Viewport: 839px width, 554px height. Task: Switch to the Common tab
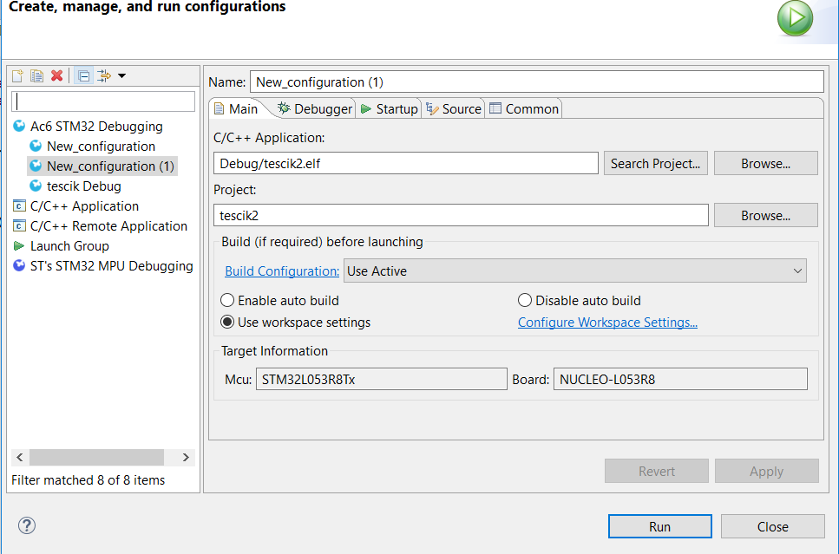pyautogui.click(x=524, y=109)
